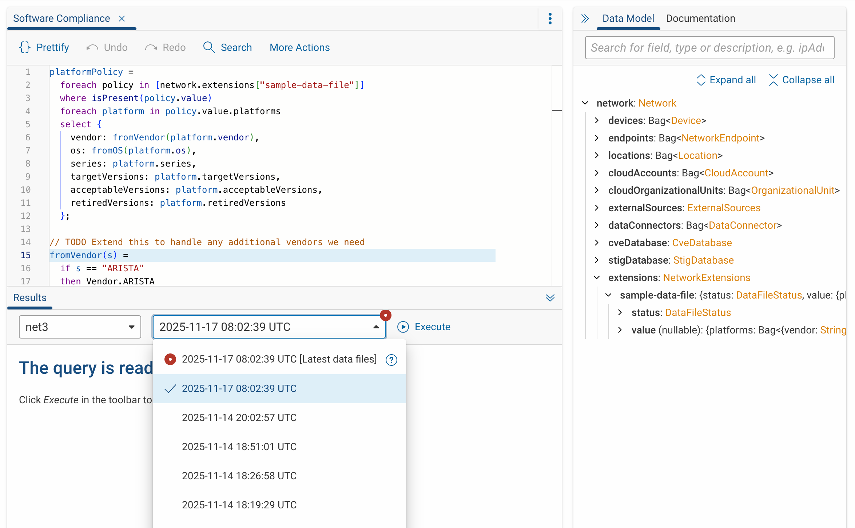This screenshot has width=855, height=528.
Task: Collapse the Results panel with double-chevron icon
Action: pyautogui.click(x=550, y=298)
